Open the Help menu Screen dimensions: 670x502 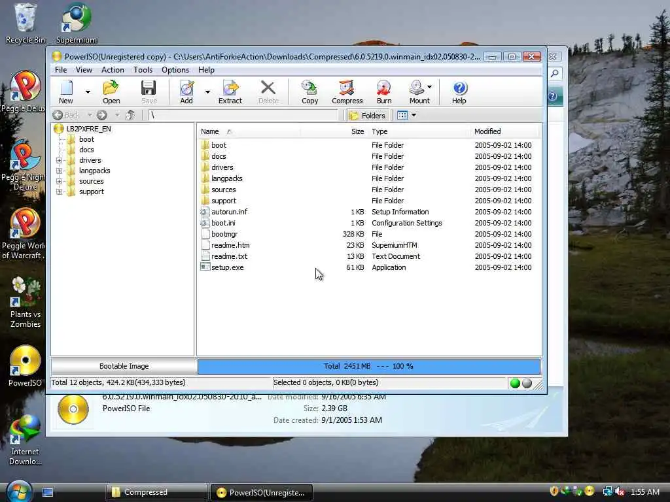pos(206,69)
